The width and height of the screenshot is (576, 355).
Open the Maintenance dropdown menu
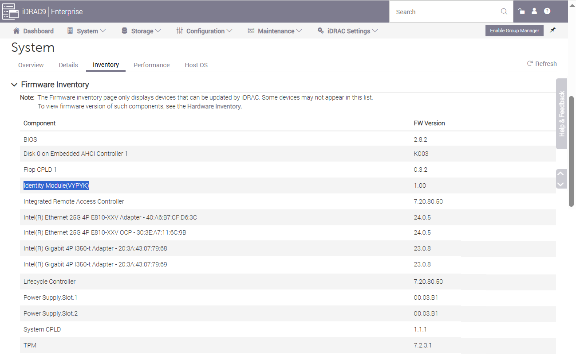(x=275, y=31)
